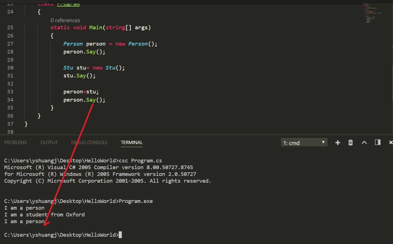Image resolution: width=393 pixels, height=244 pixels.
Task: Click 'Copyright (C) Microsoft Corporation' terminal line
Action: (108, 181)
